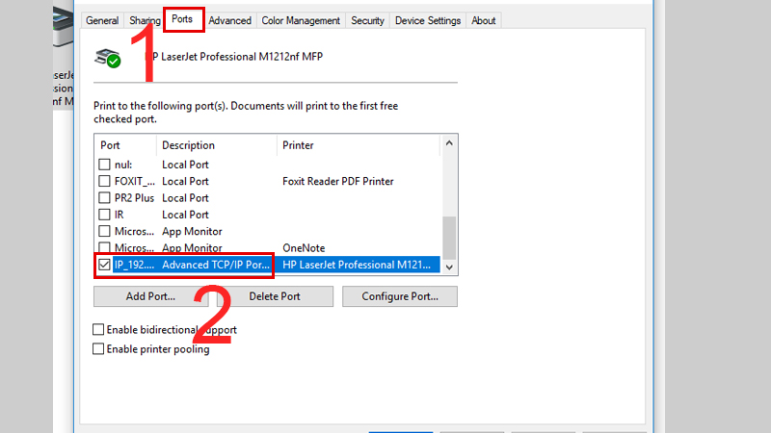Click the Add Port button
This screenshot has height=433, width=771.
point(150,296)
